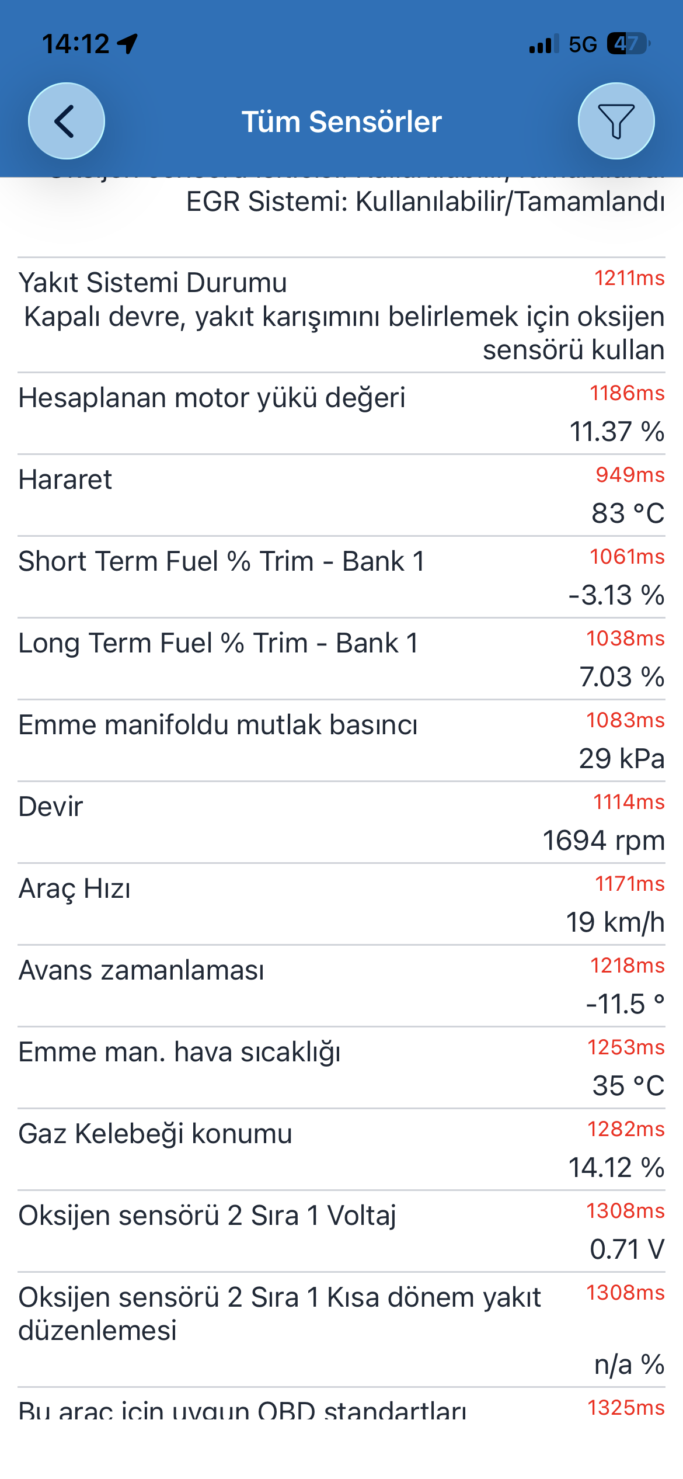Screen dimensions: 683x1479
Task: Select the Hararet sensor row
Action: click(x=341, y=495)
